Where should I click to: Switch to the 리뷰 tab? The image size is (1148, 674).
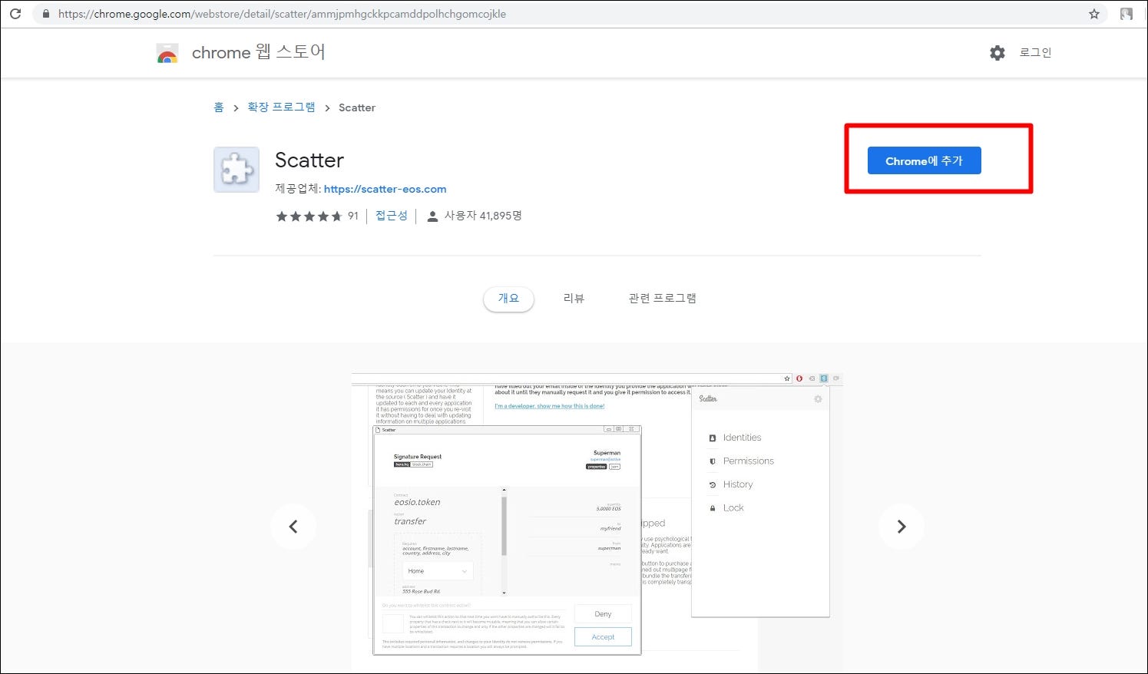574,298
